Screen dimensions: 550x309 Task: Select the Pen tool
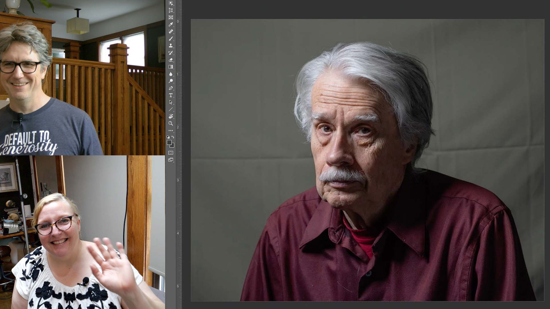point(171,88)
